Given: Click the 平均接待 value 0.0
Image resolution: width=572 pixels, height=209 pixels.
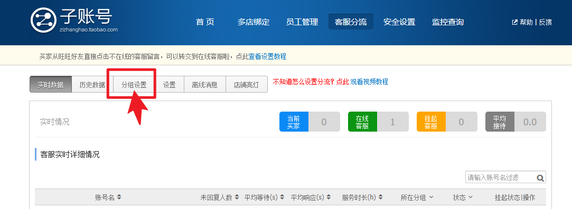Looking at the screenshot, I should pos(530,122).
